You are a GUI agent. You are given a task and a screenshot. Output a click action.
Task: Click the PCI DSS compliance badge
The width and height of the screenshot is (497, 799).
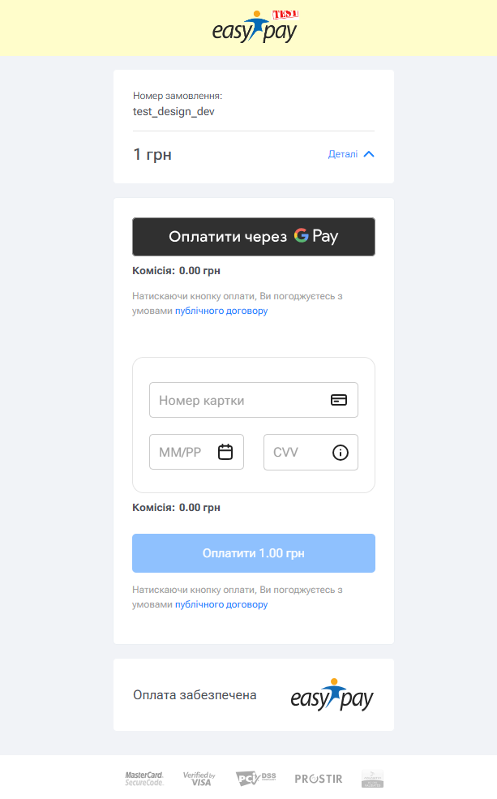point(256,778)
